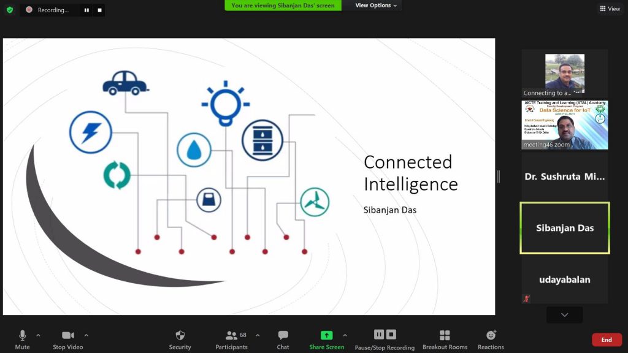
Task: Open Security options
Action: [x=180, y=340]
